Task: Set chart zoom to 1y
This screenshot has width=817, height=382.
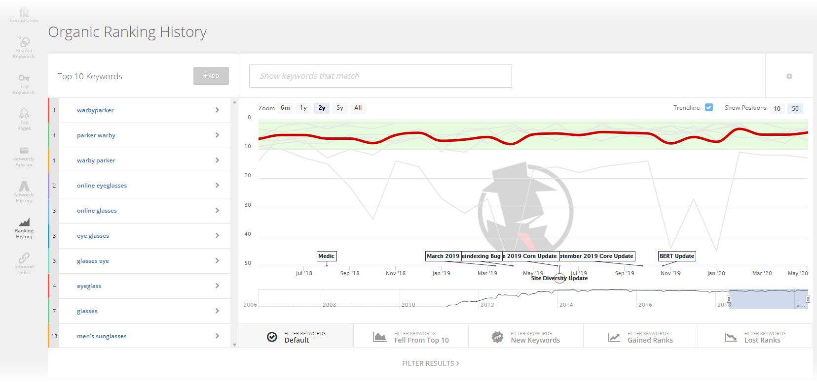Action: pyautogui.click(x=303, y=108)
